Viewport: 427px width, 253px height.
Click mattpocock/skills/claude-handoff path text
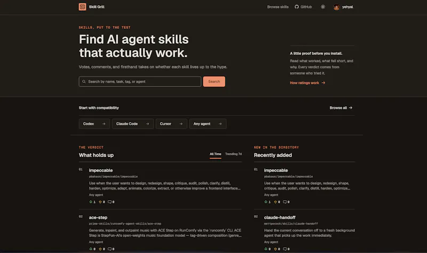click(x=291, y=224)
